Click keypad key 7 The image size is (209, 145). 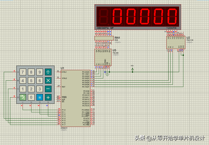pos(23,72)
